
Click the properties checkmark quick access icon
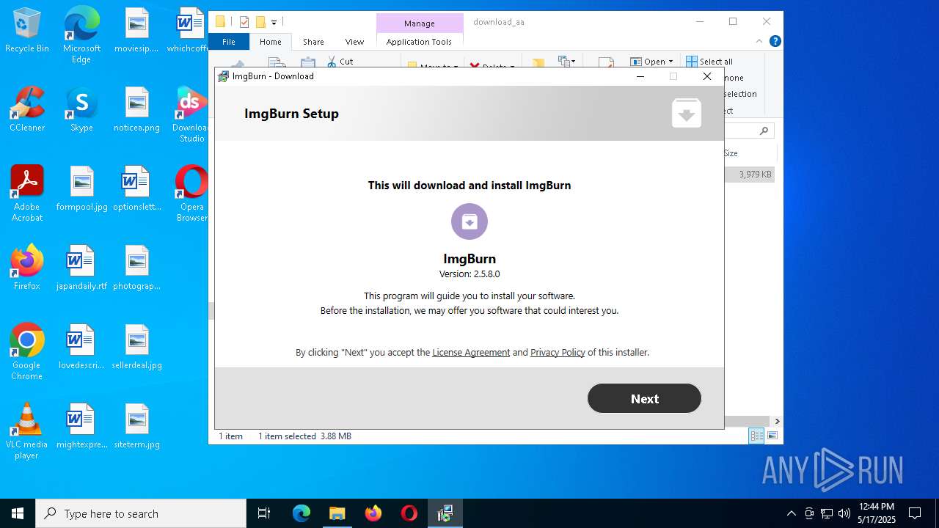tap(244, 22)
